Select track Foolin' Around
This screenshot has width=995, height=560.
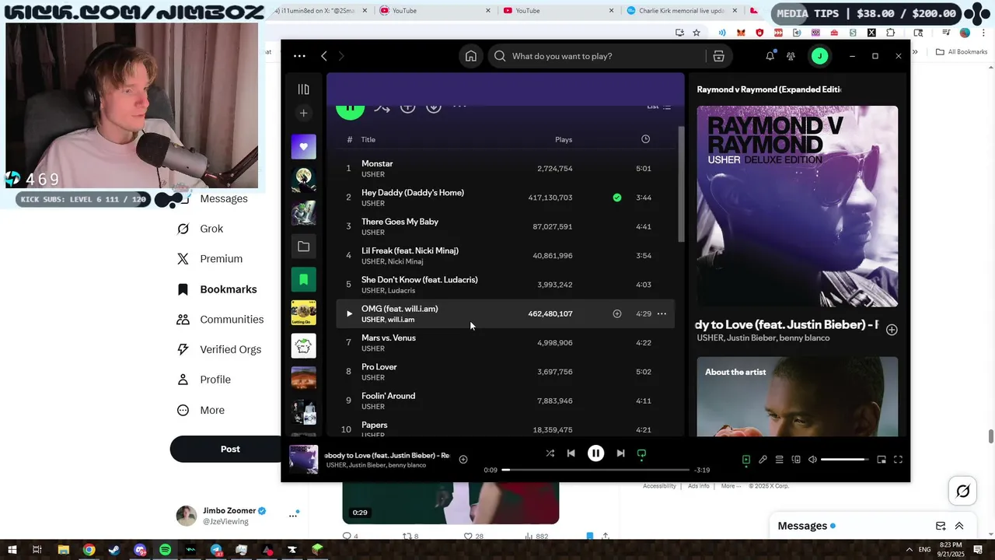click(505, 401)
